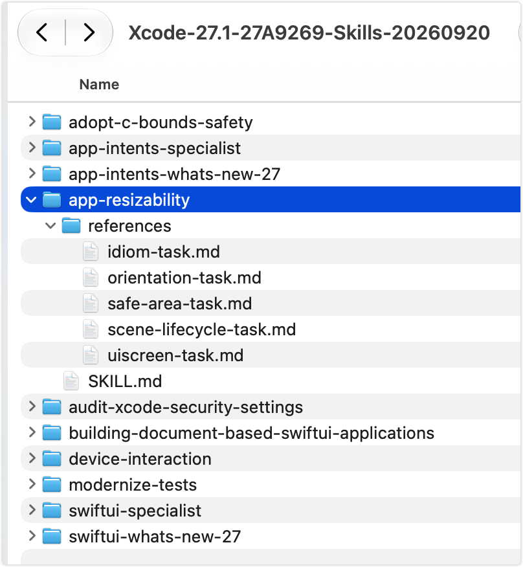Go forward with the right arrow button
The image size is (523, 567).
click(89, 32)
